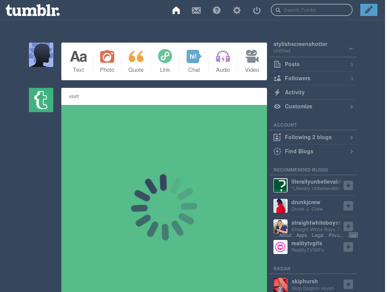Image resolution: width=390 pixels, height=292 pixels.
Task: Click the drunkjcrew avatar thumbnail
Action: point(280,206)
